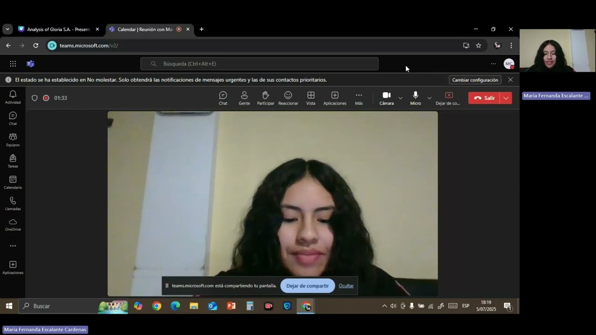596x335 pixels.
Task: Click the Búsqueda search field
Action: [x=259, y=64]
